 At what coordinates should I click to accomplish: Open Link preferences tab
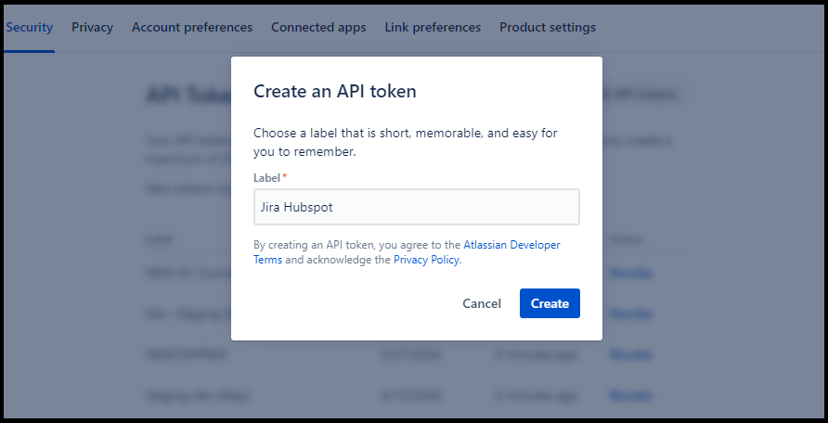(433, 27)
